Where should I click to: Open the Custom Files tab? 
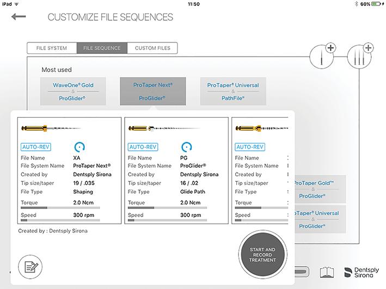(152, 48)
